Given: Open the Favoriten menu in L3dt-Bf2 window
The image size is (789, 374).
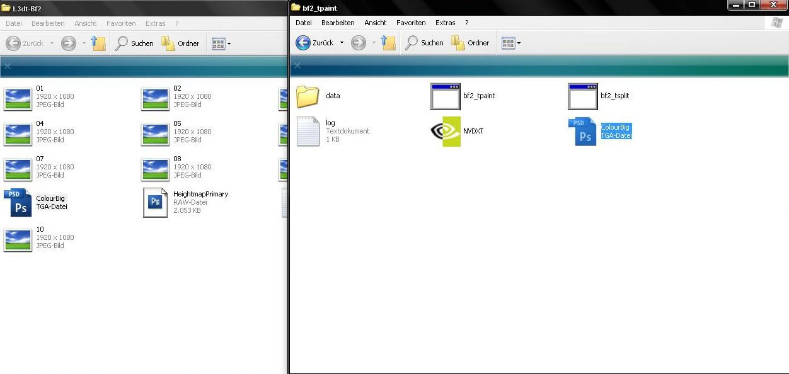Looking at the screenshot, I should pyautogui.click(x=121, y=23).
